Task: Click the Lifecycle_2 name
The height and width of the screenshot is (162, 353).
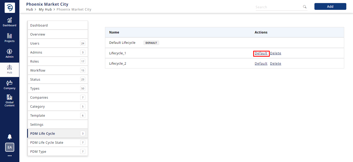Action: 118,64
